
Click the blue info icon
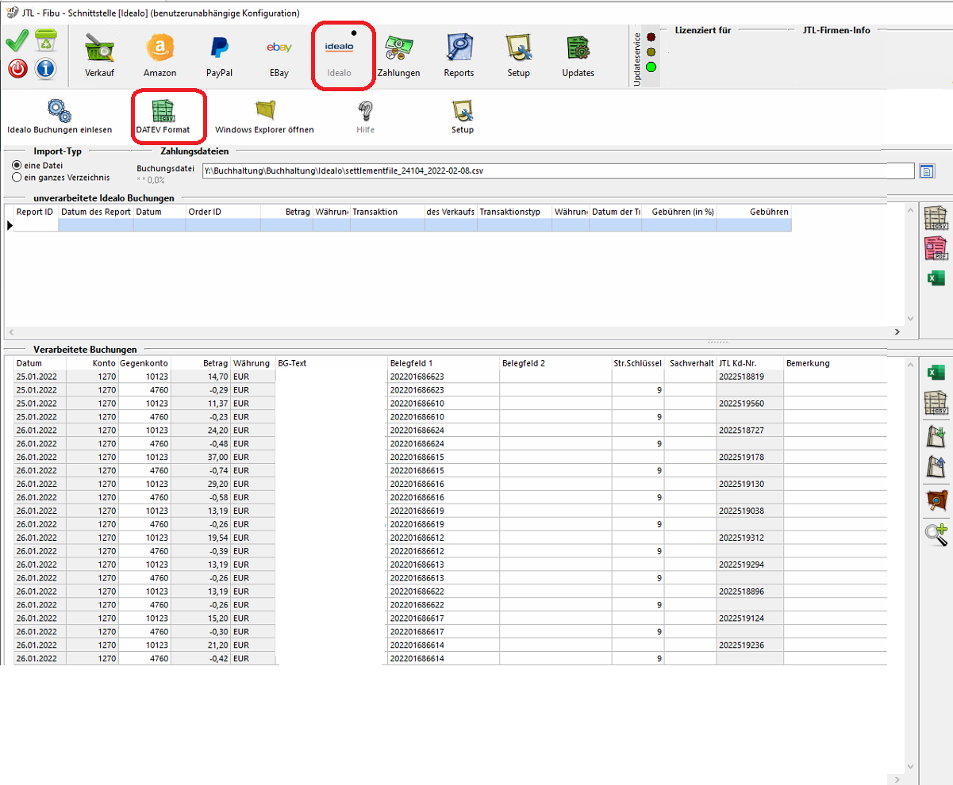[x=45, y=69]
